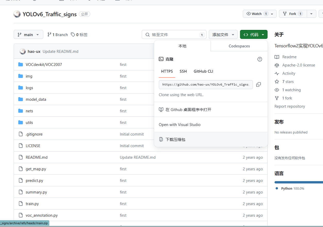Click 下载压缩包 to download the ZIP
Screen dimensions: 323x227
point(211,139)
